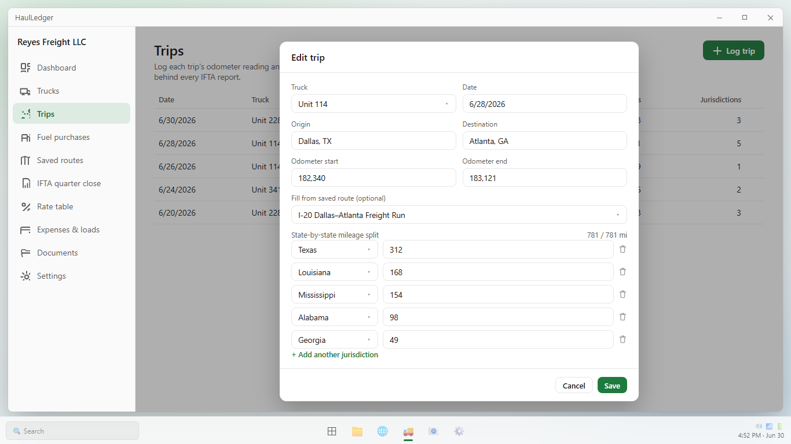Click the Rate table percent icon
The width and height of the screenshot is (791, 444).
(25, 206)
